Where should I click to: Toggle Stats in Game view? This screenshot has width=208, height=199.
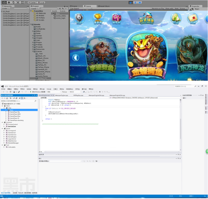(177, 8)
